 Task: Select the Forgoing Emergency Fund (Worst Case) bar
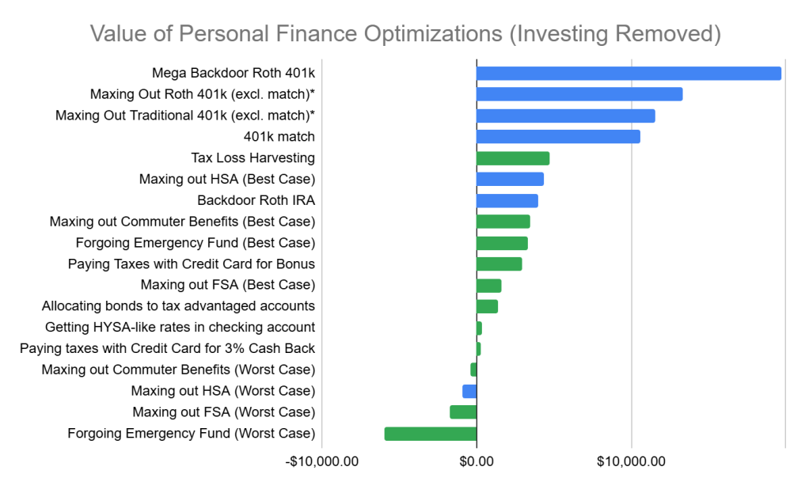pos(431,433)
